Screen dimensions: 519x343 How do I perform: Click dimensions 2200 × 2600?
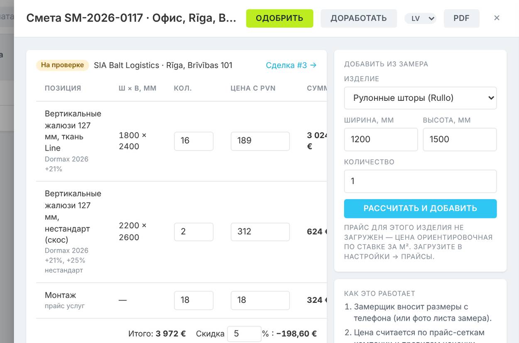click(132, 231)
